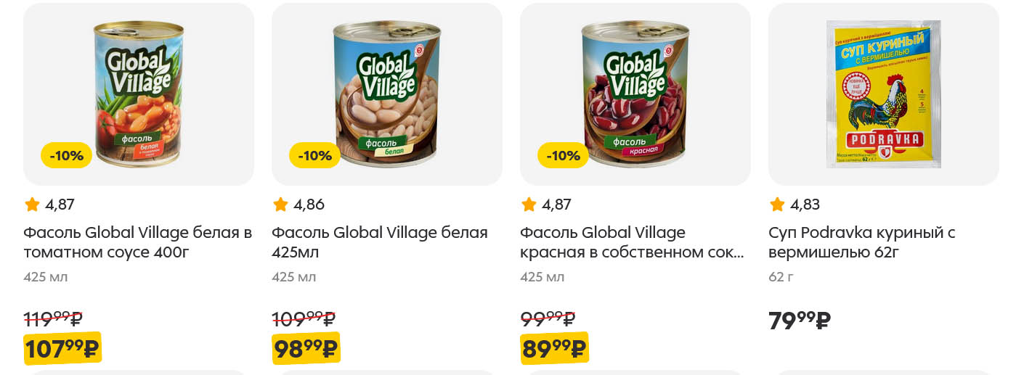The width and height of the screenshot is (1016, 375).
Task: Click the 107,99 ₽ discounted price
Action: tap(62, 349)
